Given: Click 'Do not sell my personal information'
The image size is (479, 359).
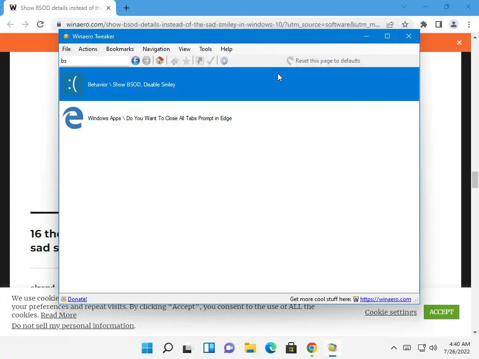Looking at the screenshot, I should [73, 326].
